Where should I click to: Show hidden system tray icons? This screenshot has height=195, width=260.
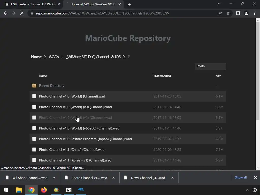pos(247,190)
